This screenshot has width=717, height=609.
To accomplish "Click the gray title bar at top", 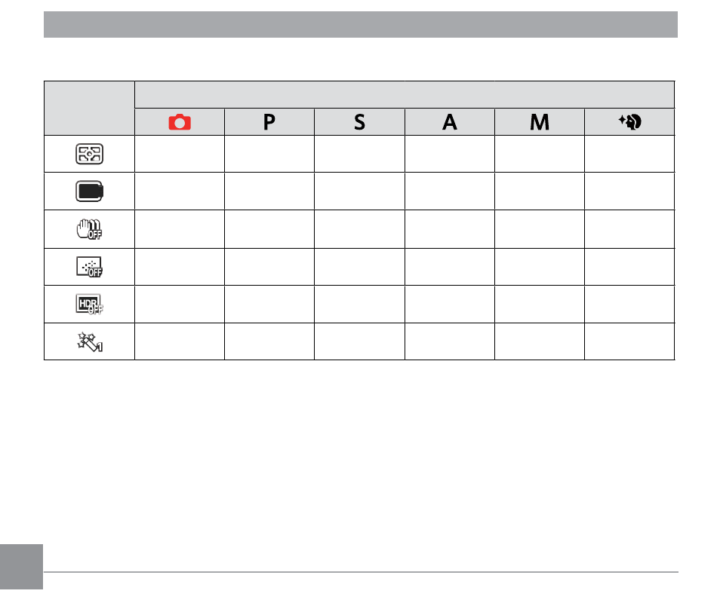I will tap(361, 25).
